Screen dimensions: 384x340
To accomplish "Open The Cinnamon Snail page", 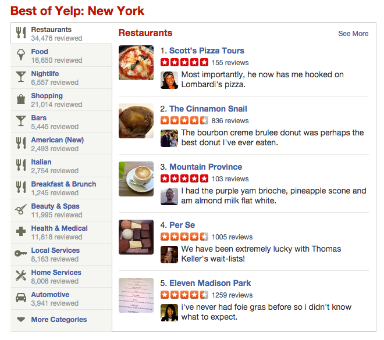I will point(208,109).
